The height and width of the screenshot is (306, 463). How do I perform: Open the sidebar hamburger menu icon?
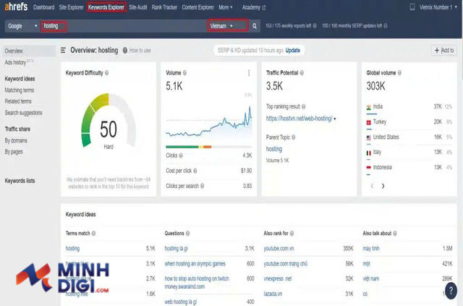[x=63, y=51]
